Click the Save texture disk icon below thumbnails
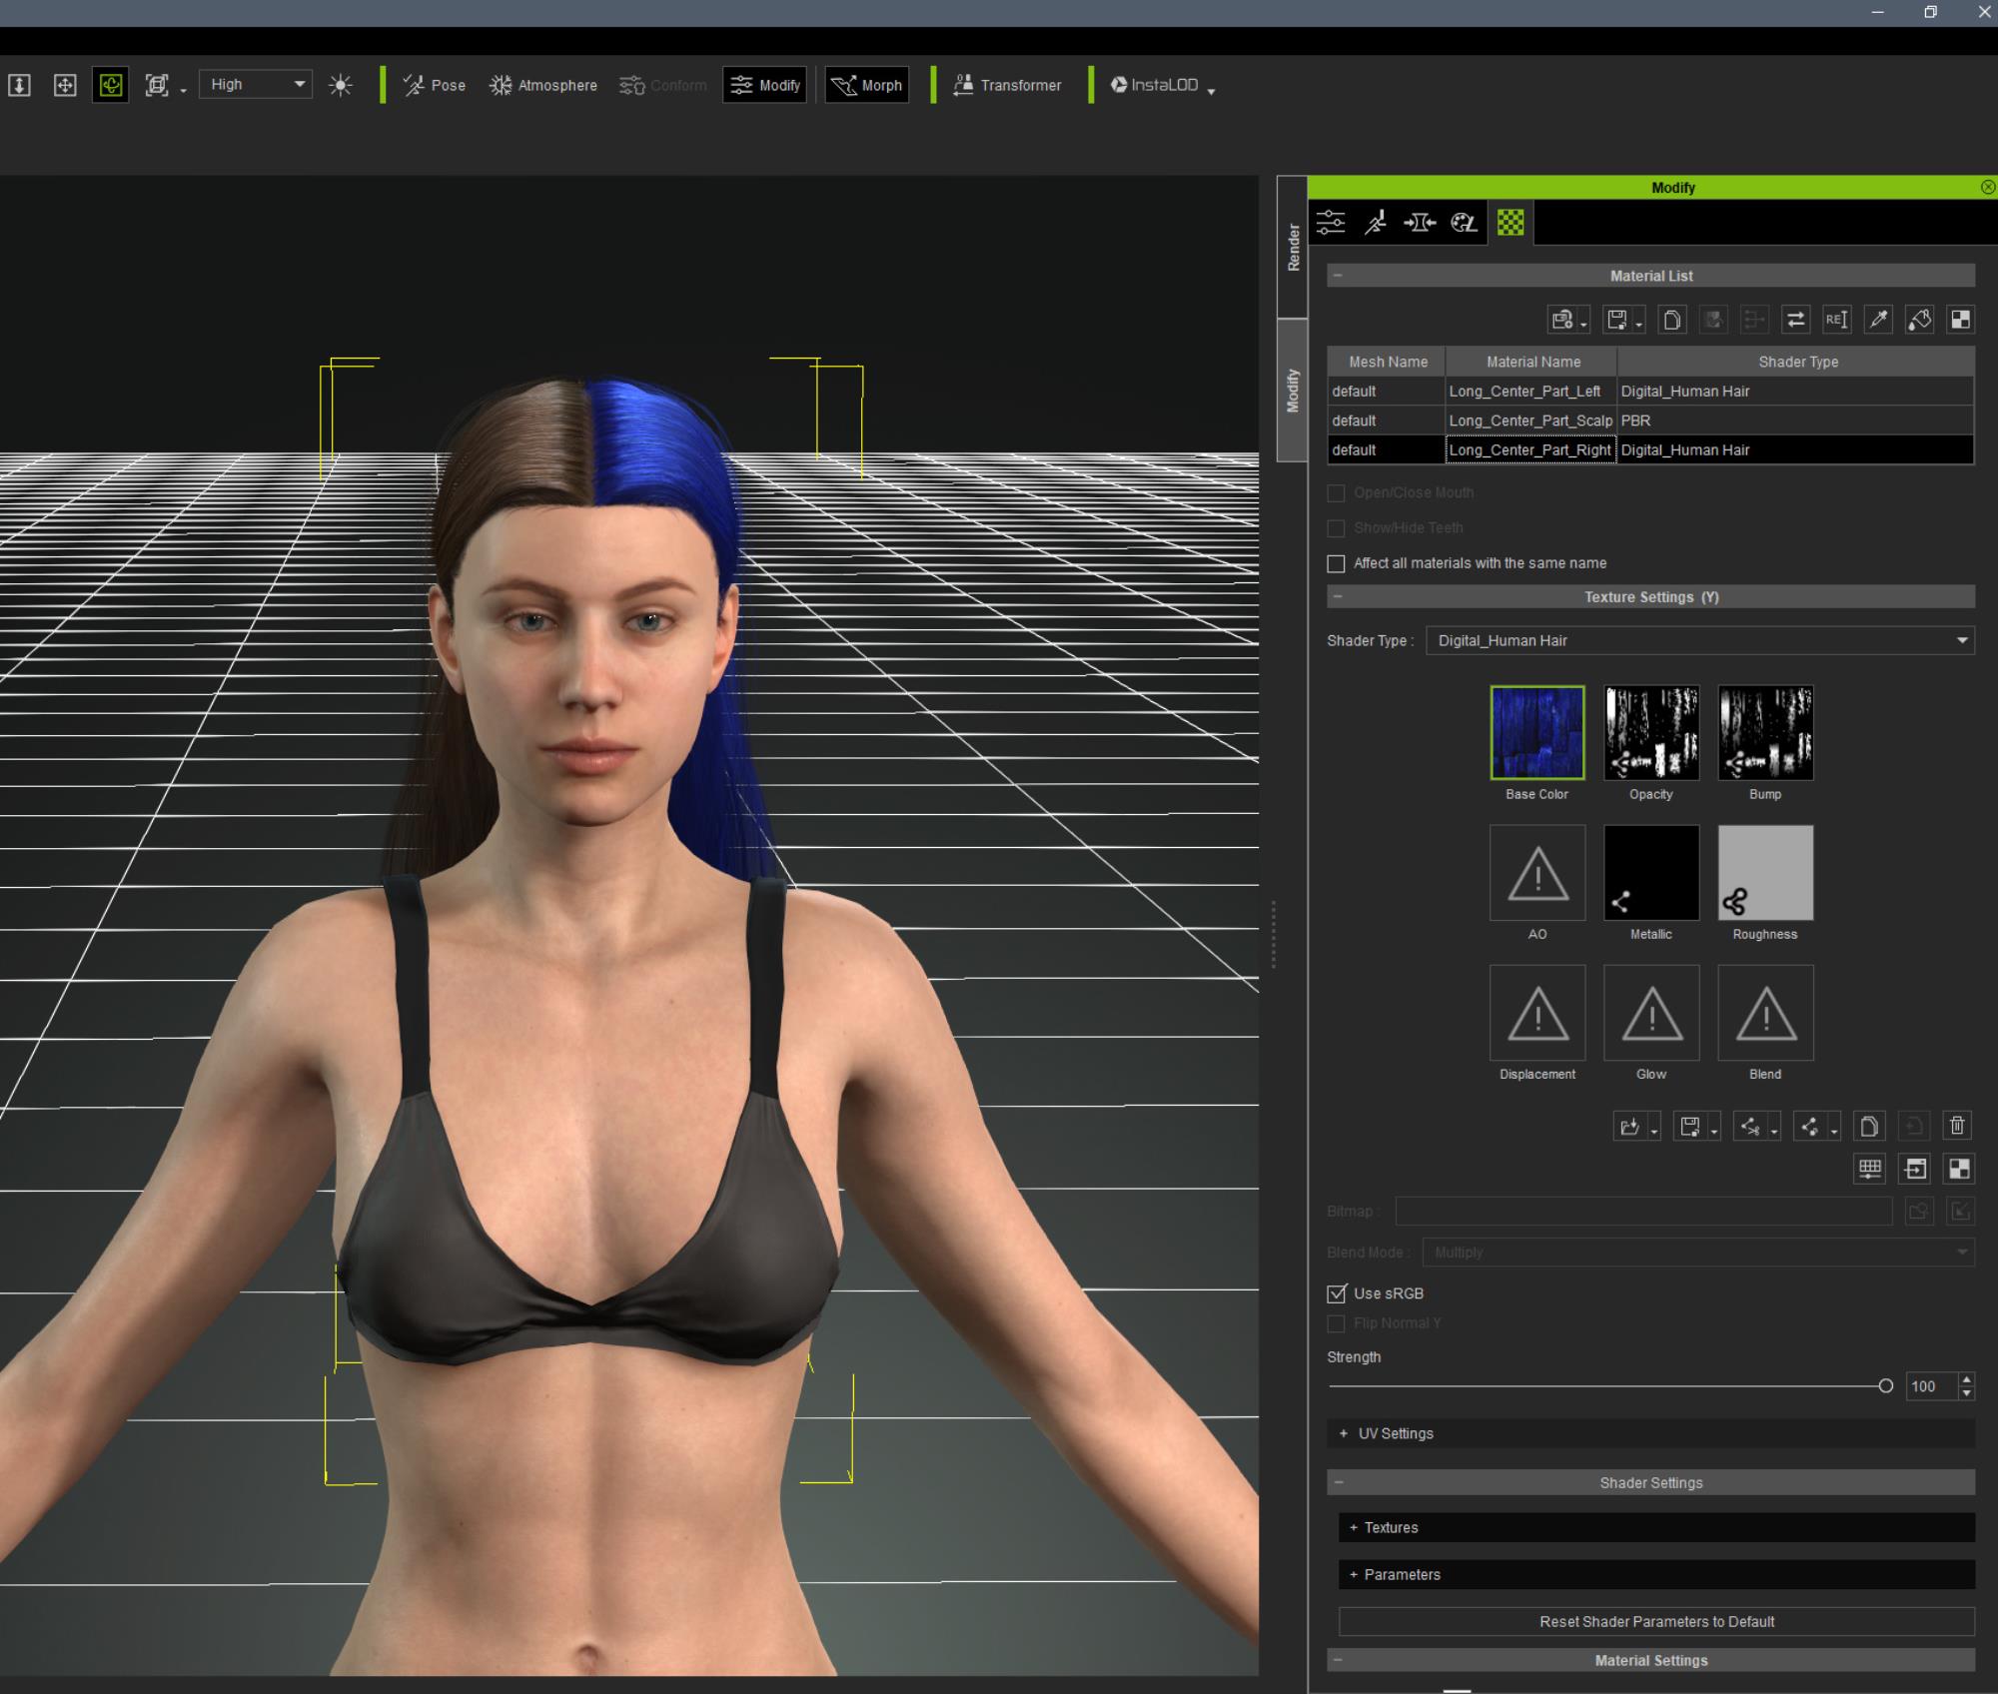 1689,1127
